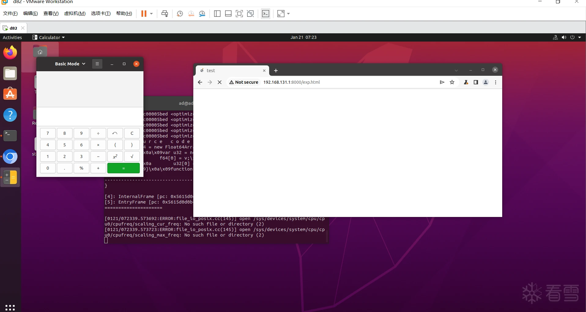Screen dimensions: 586x312
Task: Click the volume icon in top bar
Action: [564, 37]
